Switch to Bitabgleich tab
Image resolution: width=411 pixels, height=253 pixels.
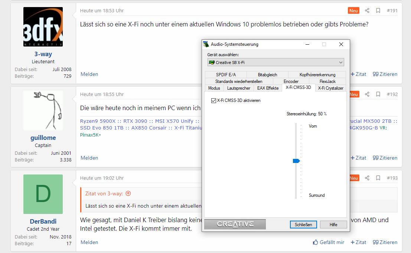pyautogui.click(x=267, y=75)
